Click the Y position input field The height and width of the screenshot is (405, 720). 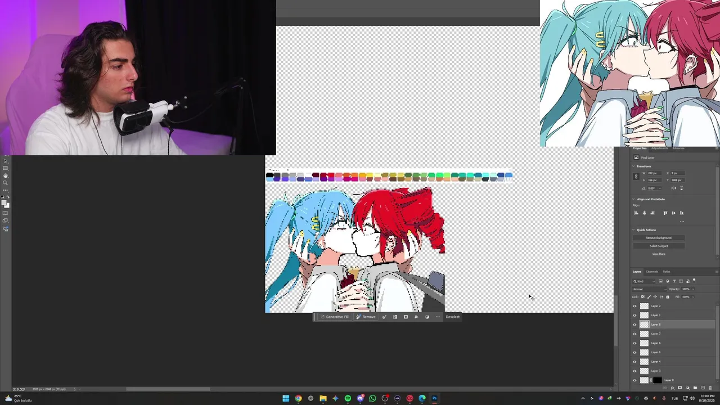click(678, 180)
